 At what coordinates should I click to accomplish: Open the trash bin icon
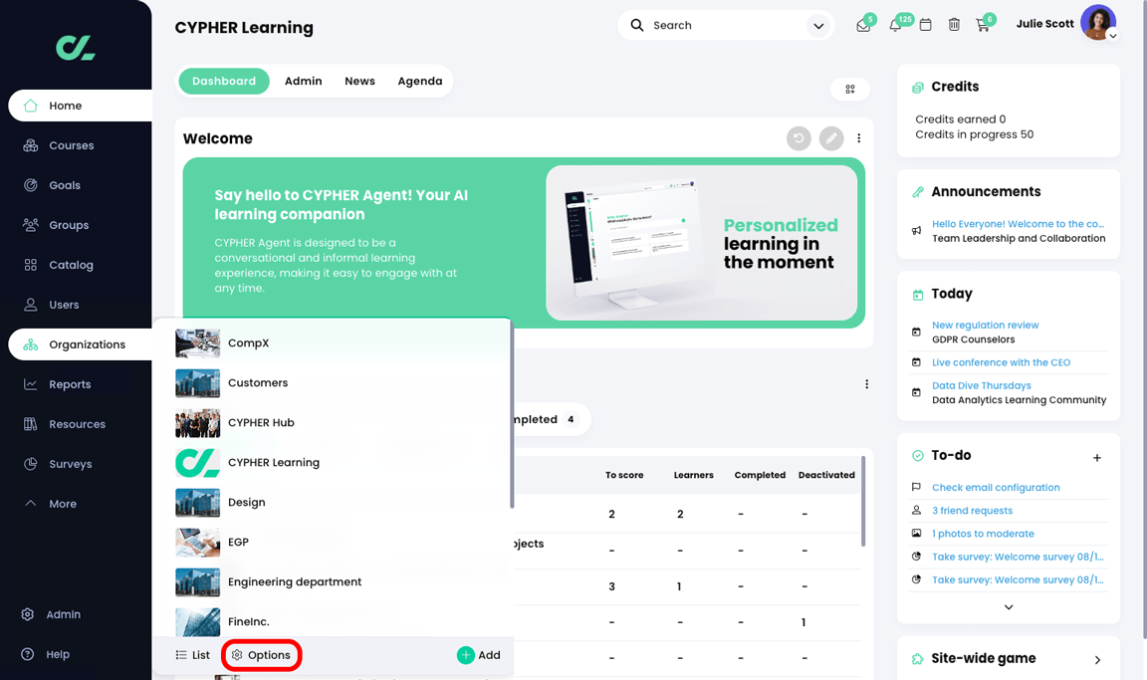(x=954, y=25)
